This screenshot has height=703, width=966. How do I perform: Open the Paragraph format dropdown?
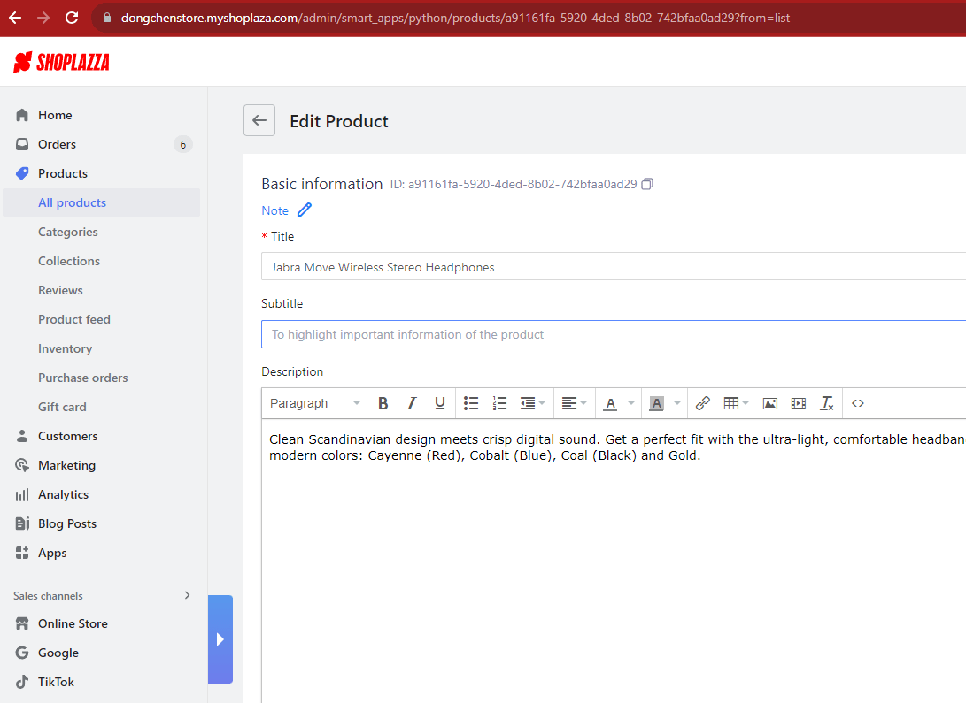pyautogui.click(x=315, y=403)
